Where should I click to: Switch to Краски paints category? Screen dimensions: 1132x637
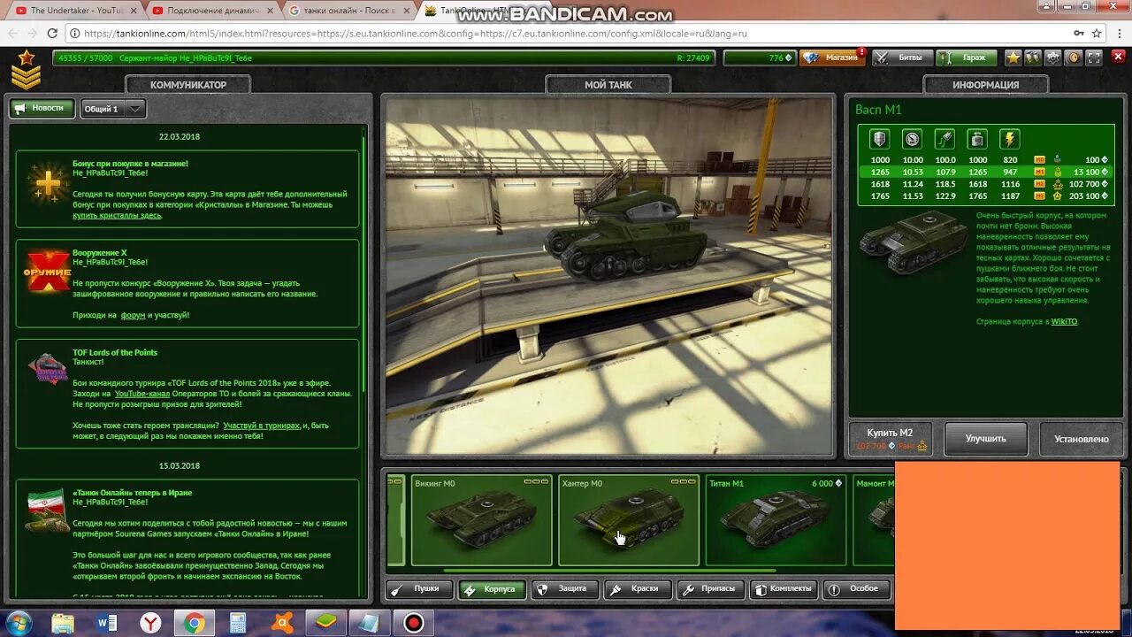(638, 589)
